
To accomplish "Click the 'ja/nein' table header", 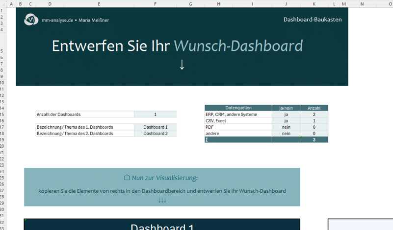I will coord(286,108).
